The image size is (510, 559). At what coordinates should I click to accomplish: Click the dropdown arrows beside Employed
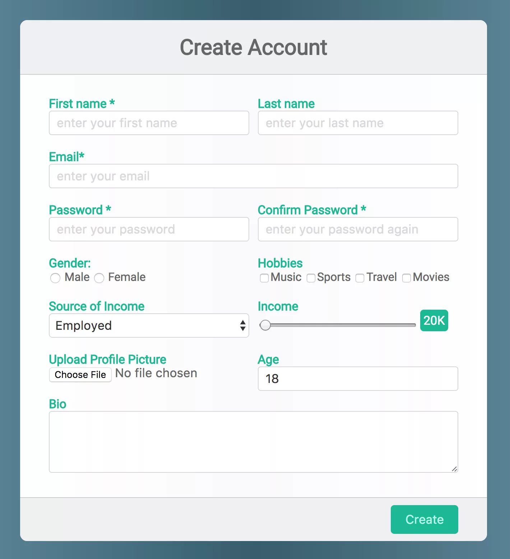click(x=243, y=325)
